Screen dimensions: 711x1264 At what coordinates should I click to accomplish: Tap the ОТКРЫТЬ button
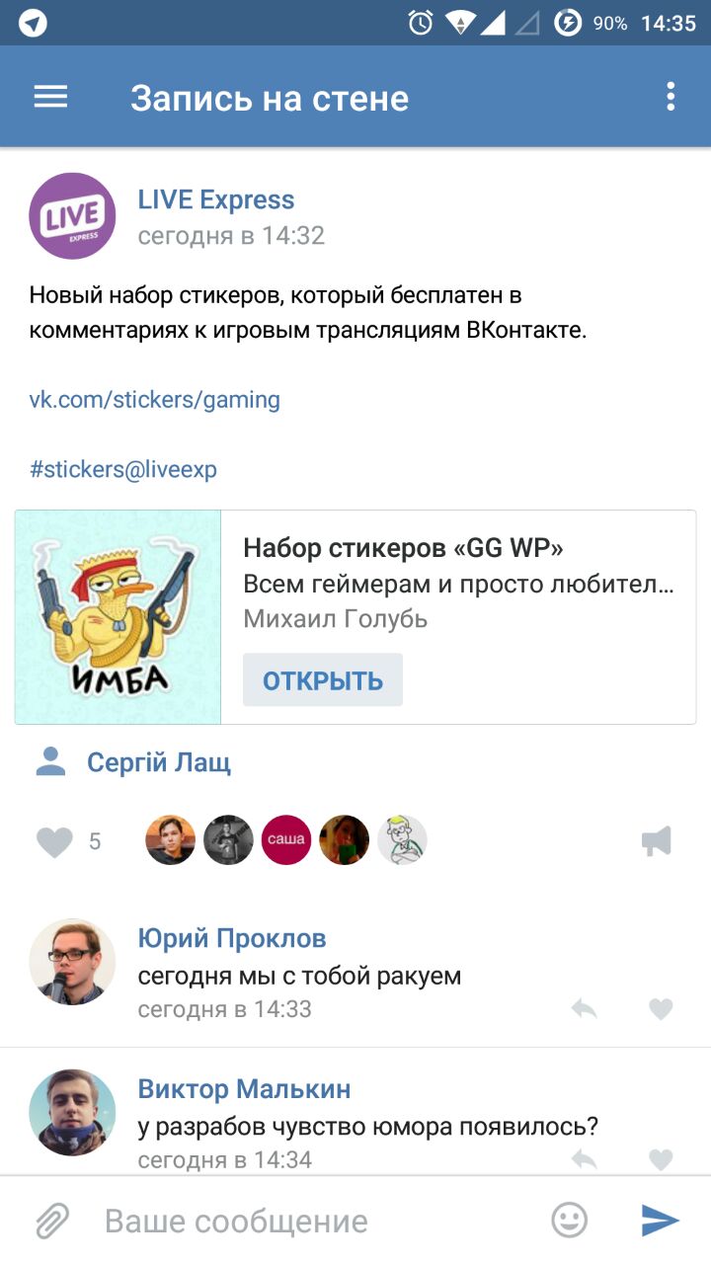(x=323, y=679)
